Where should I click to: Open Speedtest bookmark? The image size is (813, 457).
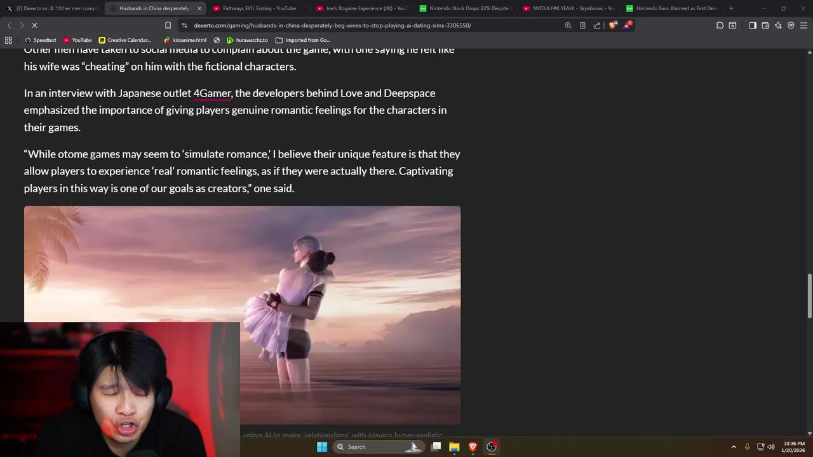[x=40, y=40]
